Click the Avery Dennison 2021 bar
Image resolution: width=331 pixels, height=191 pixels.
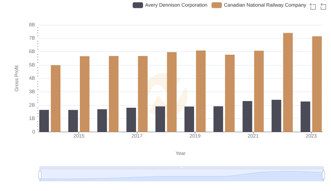(247, 116)
